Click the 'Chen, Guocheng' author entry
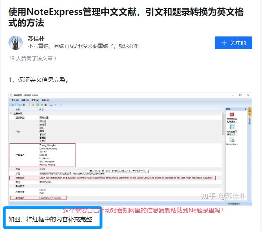The height and width of the screenshot is (231, 262). click(x=48, y=149)
